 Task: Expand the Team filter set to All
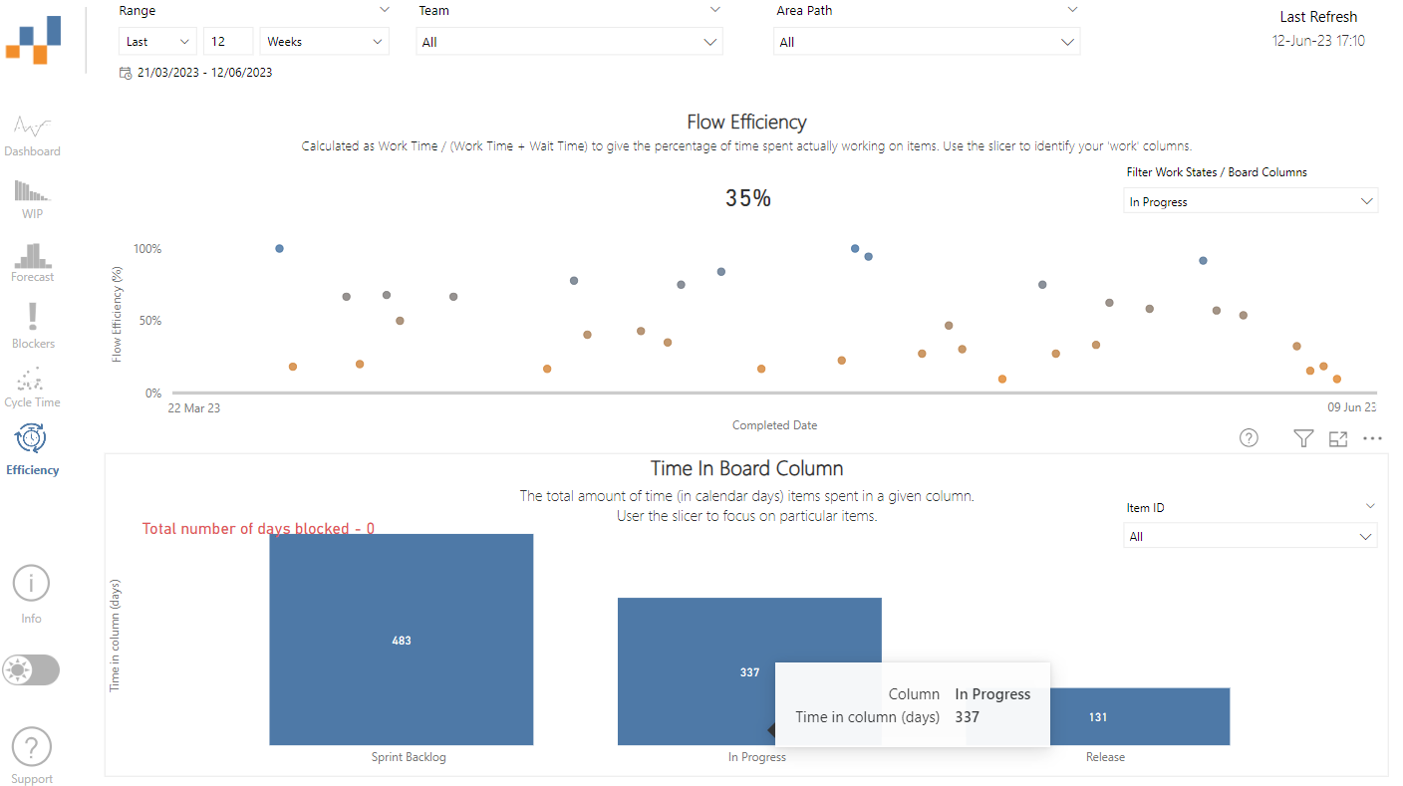coord(568,42)
